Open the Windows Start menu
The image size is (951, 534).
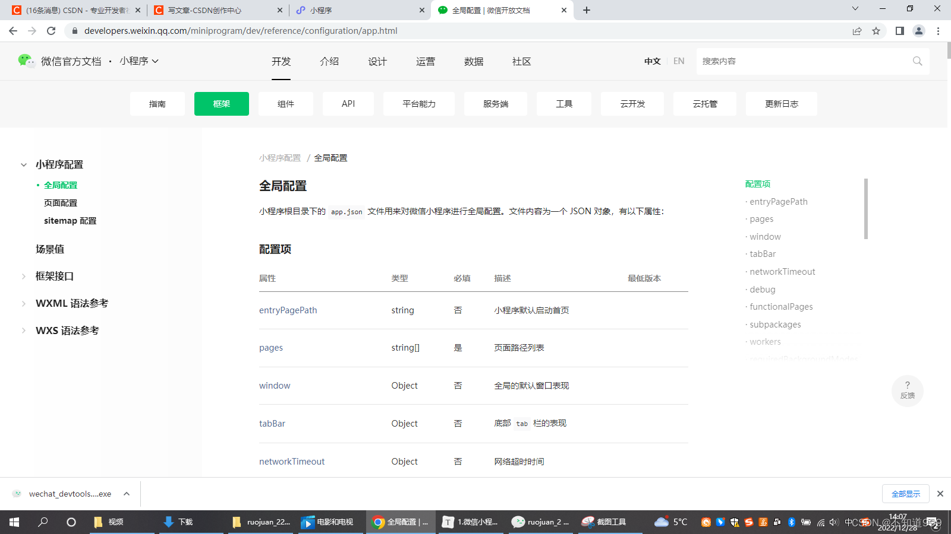[x=14, y=522]
